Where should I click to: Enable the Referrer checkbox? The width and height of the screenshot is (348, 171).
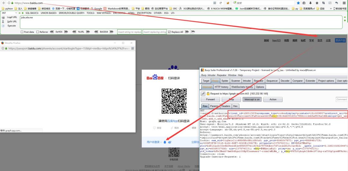coord(37,32)
